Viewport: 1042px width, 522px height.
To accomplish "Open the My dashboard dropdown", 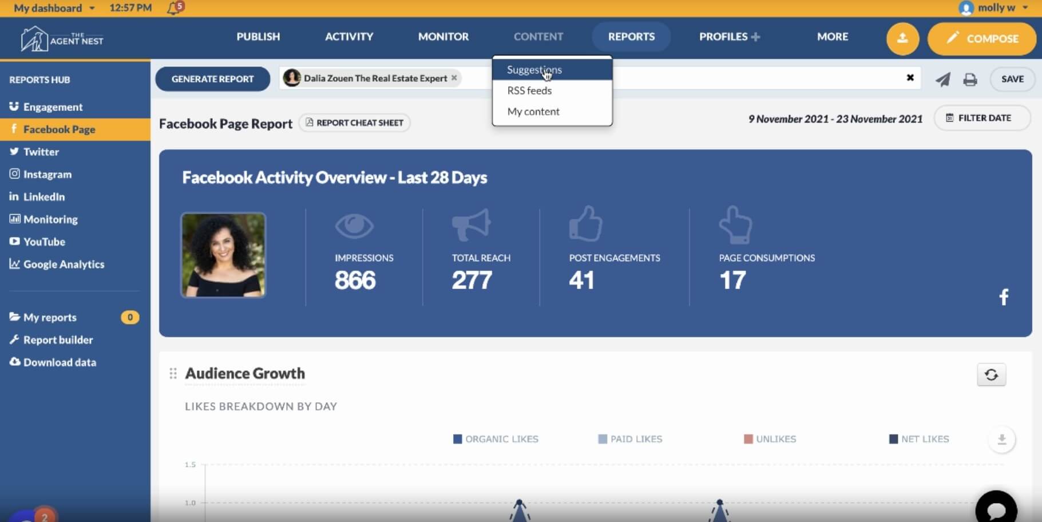I will point(54,8).
